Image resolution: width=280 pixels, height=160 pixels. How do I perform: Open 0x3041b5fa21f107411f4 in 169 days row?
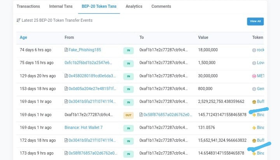click(x=92, y=101)
